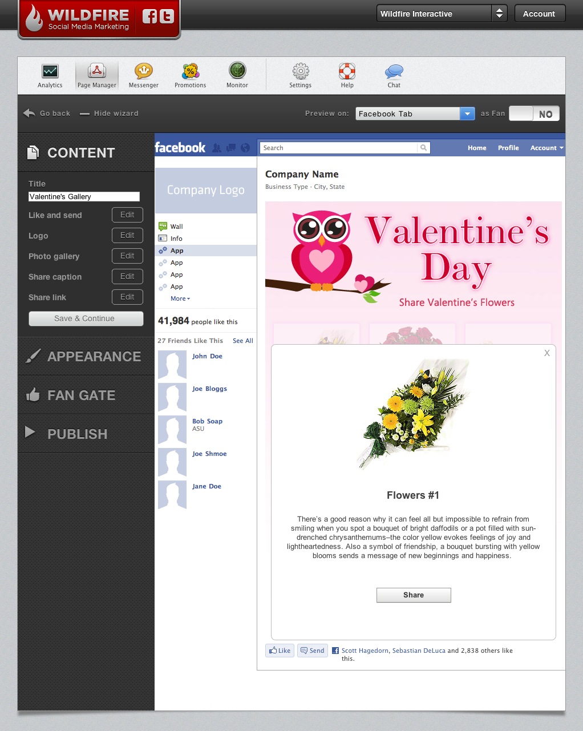Open the Wildfire Interactive account selector
Image resolution: width=583 pixels, height=731 pixels.
coord(442,14)
